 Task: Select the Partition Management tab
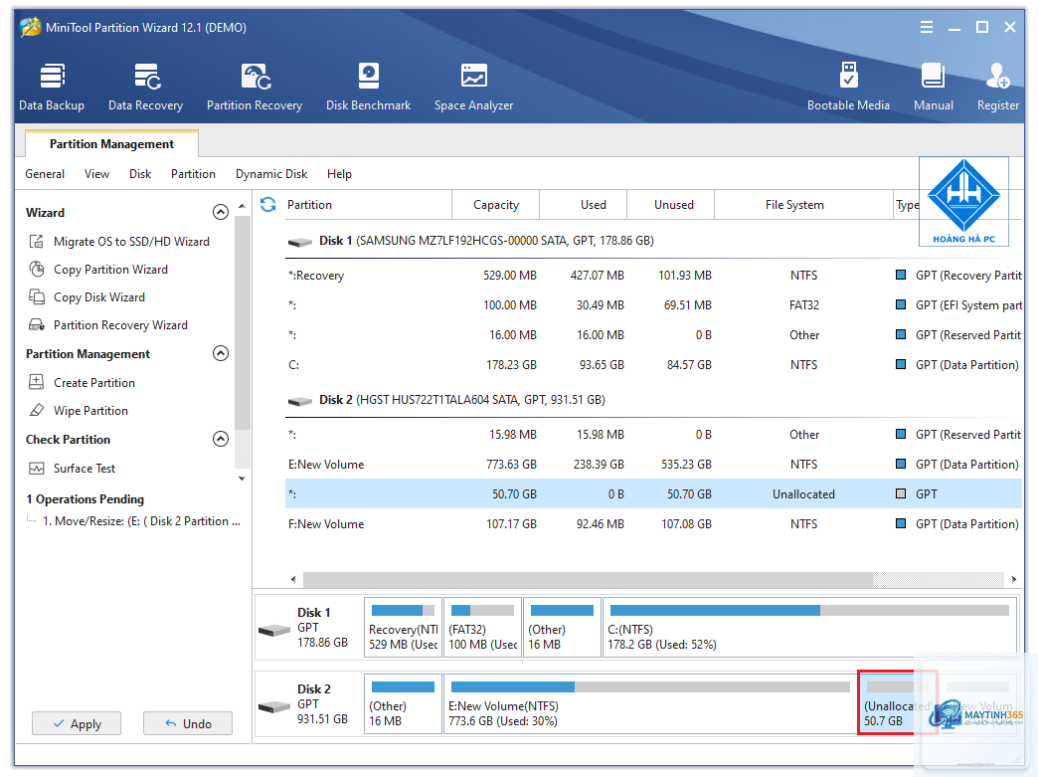pos(112,143)
